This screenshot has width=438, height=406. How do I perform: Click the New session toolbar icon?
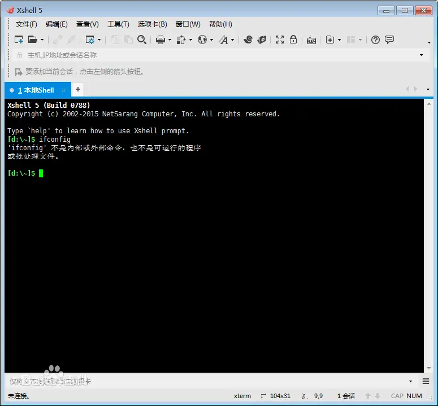pos(19,40)
